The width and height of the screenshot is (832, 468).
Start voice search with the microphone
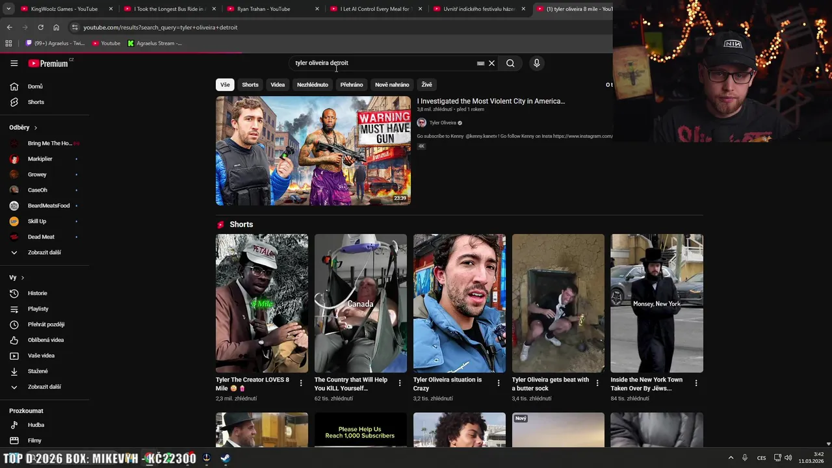click(536, 63)
